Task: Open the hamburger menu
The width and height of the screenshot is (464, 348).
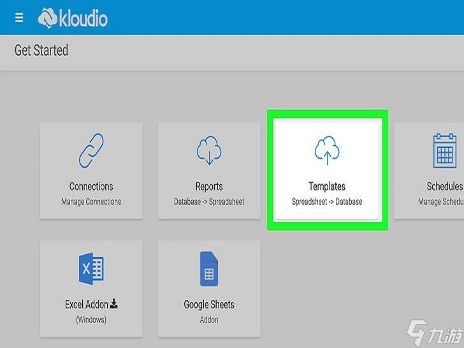Action: 19,17
